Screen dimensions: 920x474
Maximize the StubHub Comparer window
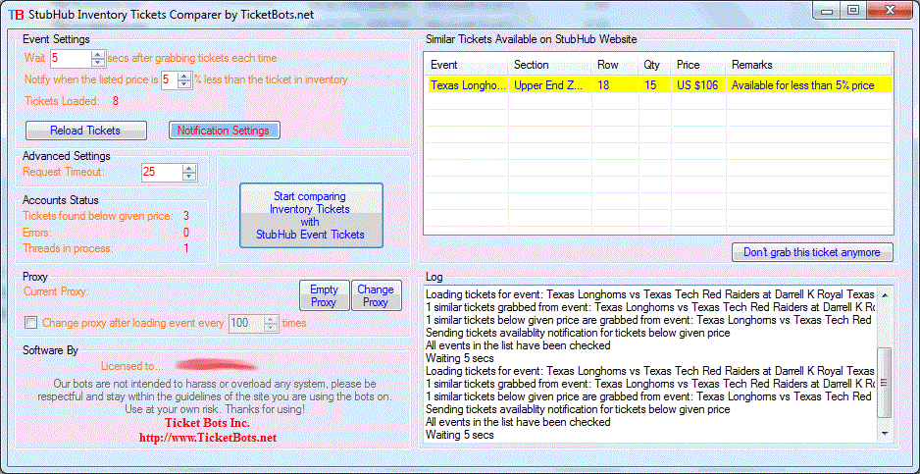853,10
